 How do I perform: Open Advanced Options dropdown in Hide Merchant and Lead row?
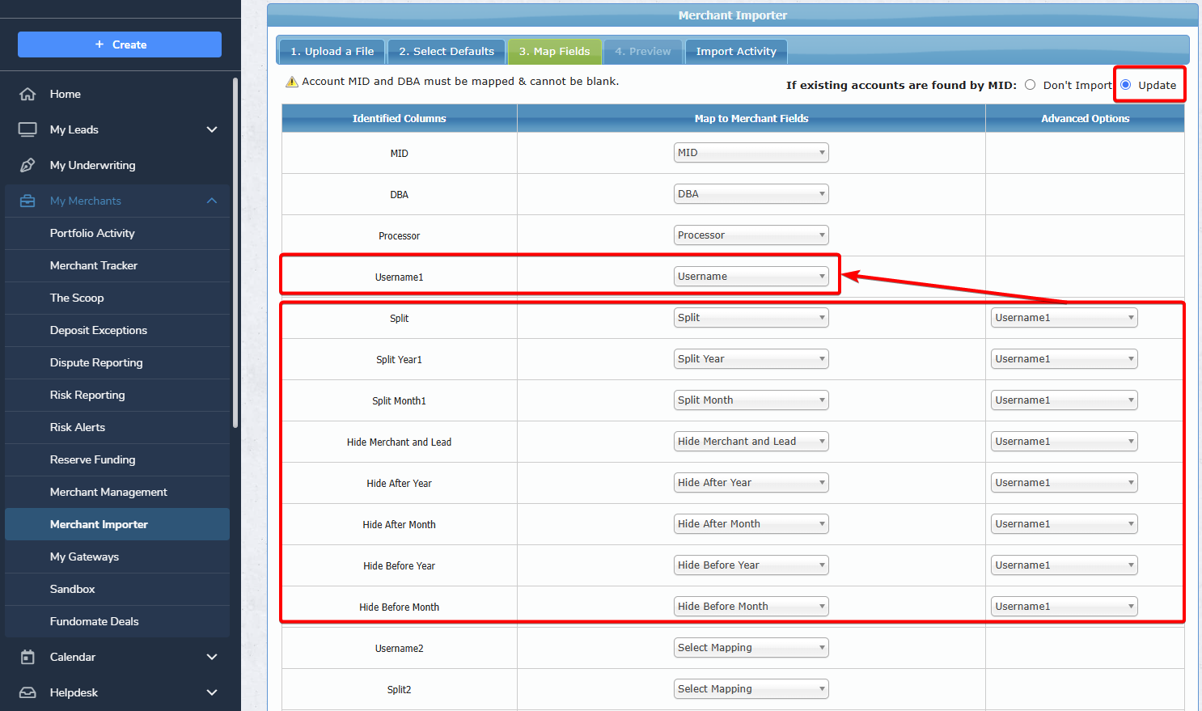(1064, 442)
